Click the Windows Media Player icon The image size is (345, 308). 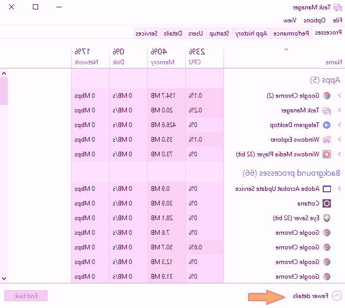click(327, 154)
